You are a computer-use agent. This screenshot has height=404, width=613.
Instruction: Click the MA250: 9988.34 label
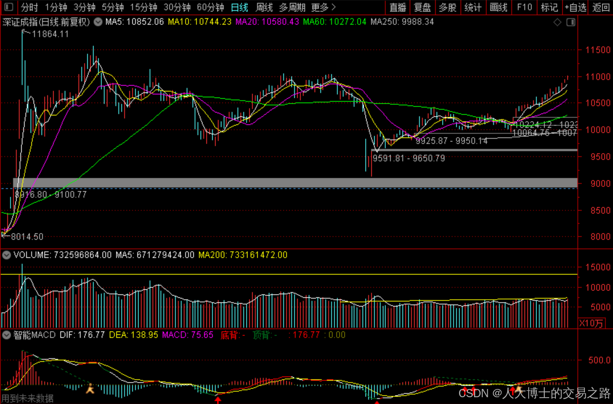point(402,22)
